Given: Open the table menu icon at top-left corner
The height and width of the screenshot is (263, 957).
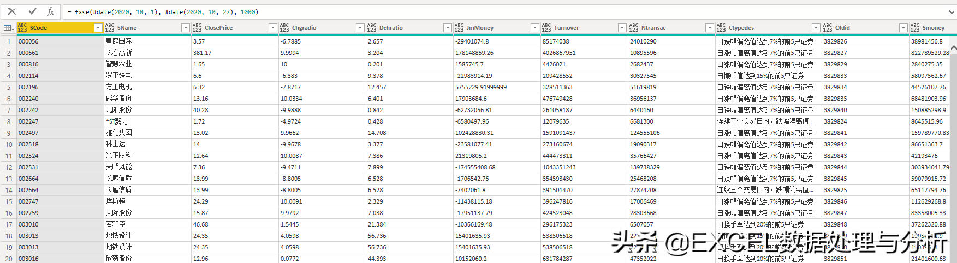Looking at the screenshot, I should 8,28.
